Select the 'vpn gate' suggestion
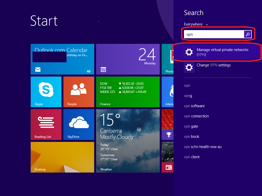This screenshot has width=262, height=196. (191, 127)
